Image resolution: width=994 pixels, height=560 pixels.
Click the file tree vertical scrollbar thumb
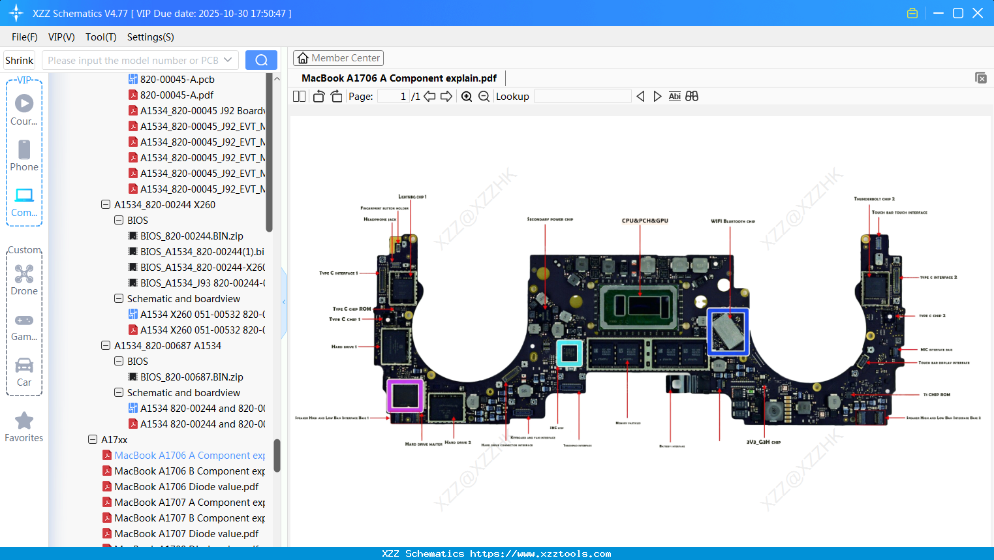(x=277, y=455)
